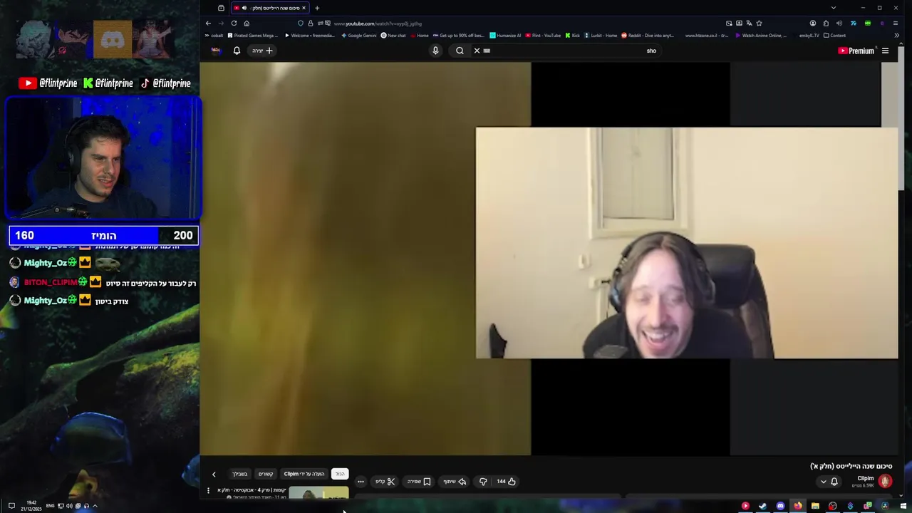Click the arrow at the chips row end
Screen dimensions: 912x513
point(214,474)
